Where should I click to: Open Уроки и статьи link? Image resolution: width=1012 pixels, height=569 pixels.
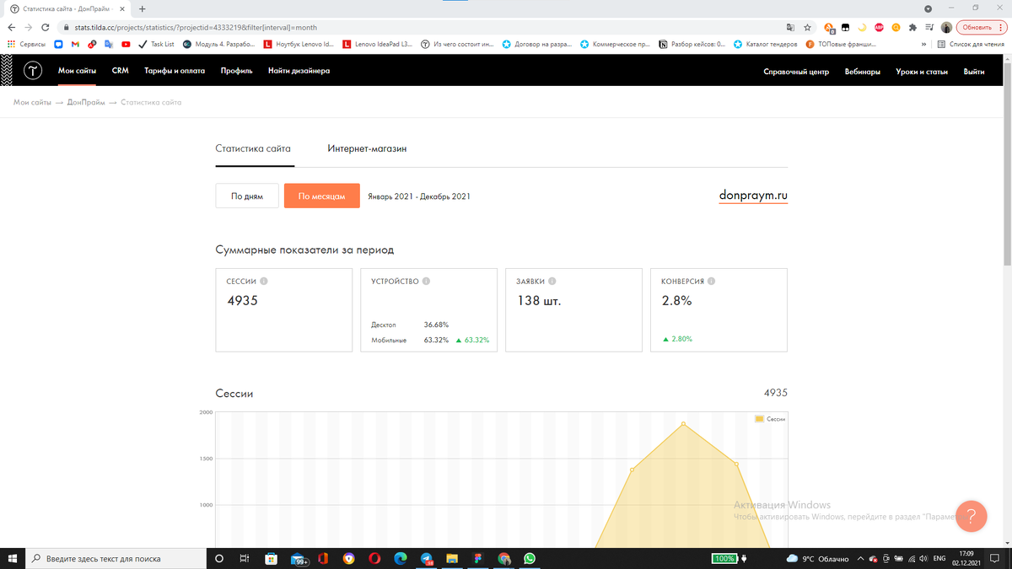[923, 72]
